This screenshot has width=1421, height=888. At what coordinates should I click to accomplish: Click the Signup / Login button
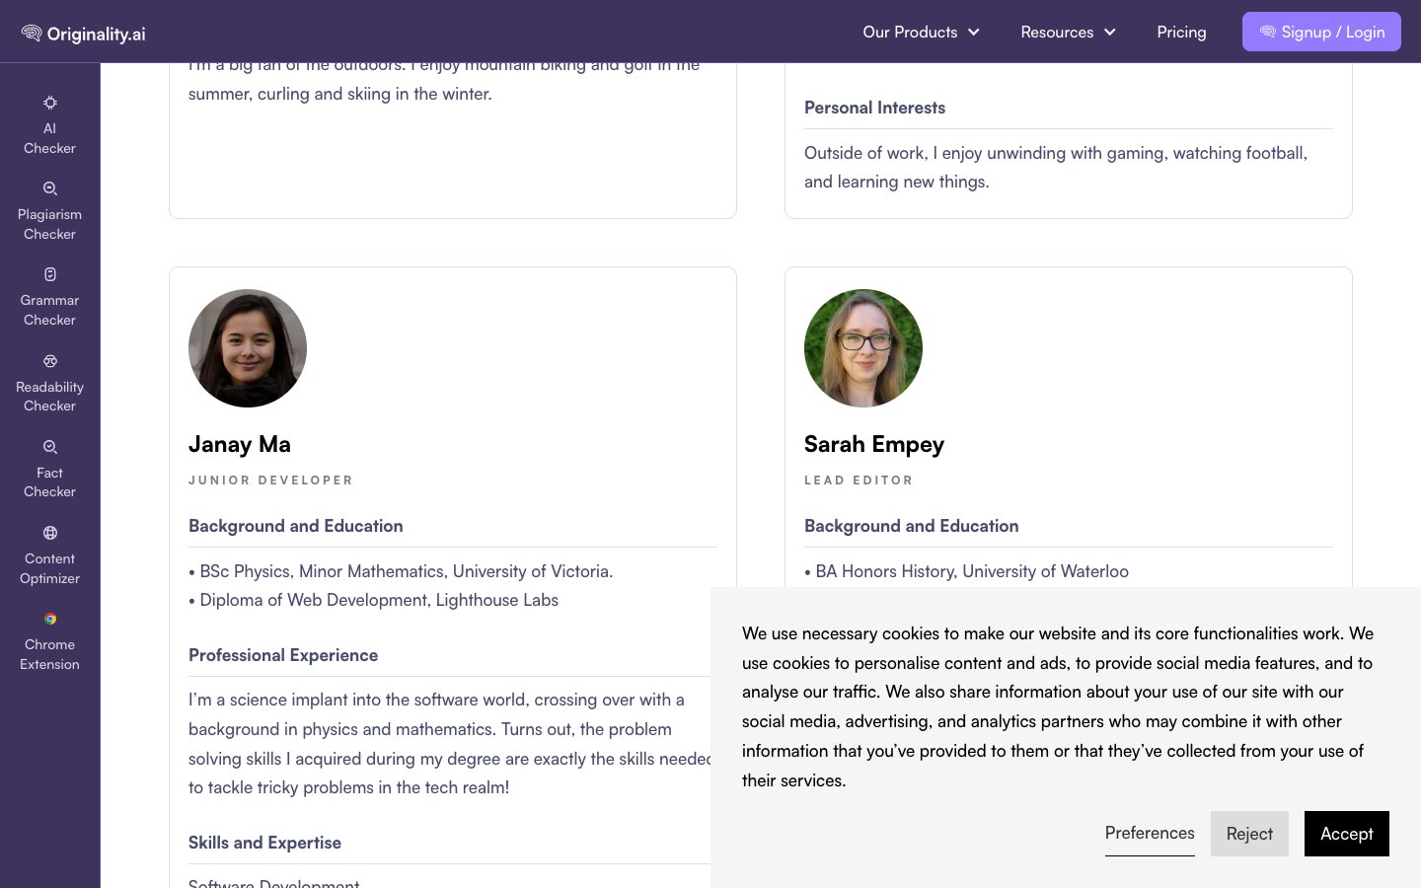pyautogui.click(x=1321, y=32)
